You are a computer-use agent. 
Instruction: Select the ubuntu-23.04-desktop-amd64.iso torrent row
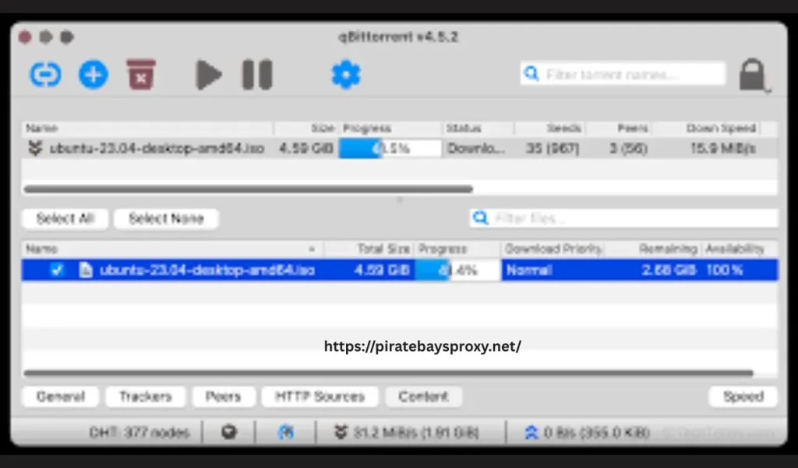coord(399,148)
